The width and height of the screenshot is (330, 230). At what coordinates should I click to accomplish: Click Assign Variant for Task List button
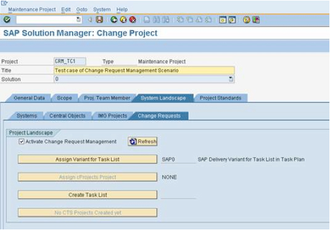pyautogui.click(x=88, y=159)
